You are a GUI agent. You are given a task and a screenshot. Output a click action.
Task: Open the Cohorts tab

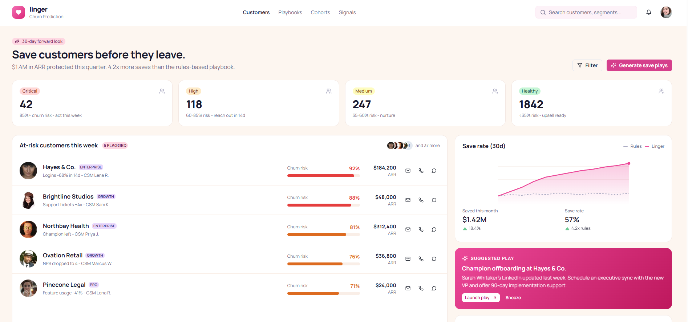point(320,12)
